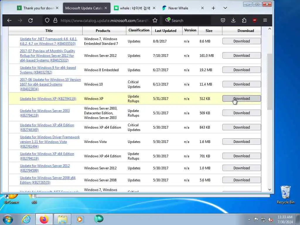The width and height of the screenshot is (300, 225).
Task: Download the 1.0 MB Server 2012 update
Action: (x=241, y=168)
